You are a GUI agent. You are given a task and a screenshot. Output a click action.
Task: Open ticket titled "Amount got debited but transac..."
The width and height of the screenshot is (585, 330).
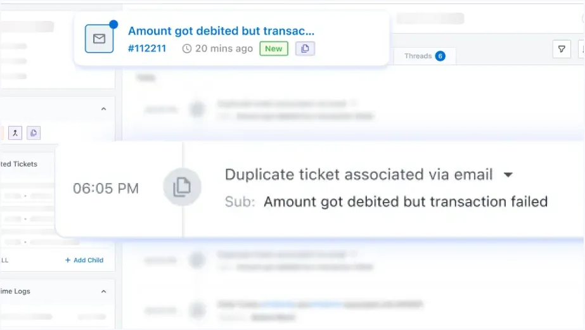pyautogui.click(x=221, y=30)
